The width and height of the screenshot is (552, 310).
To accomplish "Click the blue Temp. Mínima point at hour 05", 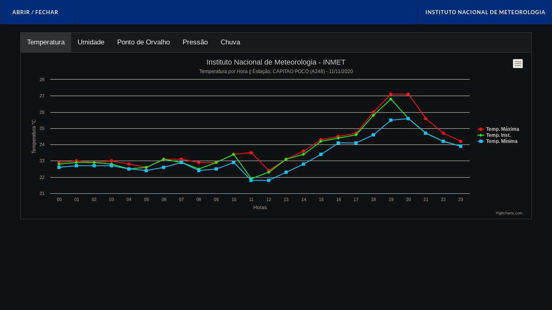I will (146, 171).
